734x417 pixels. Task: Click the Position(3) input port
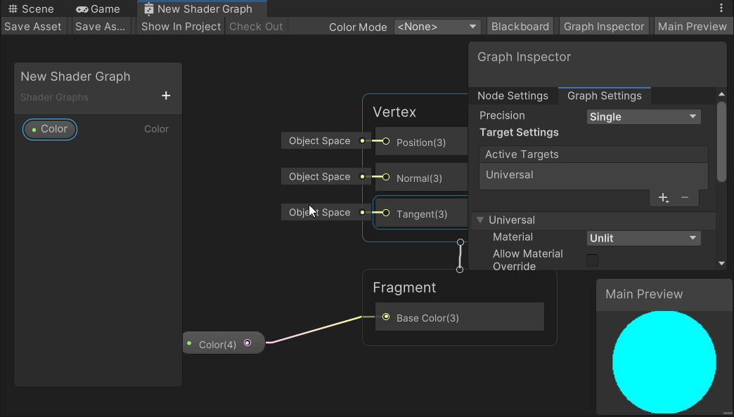tap(386, 141)
